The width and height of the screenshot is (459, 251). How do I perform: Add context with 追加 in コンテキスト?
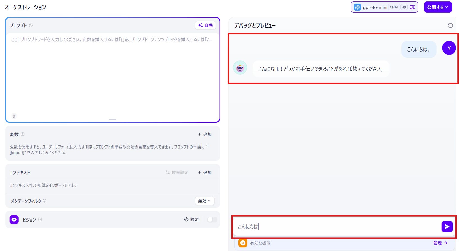click(x=205, y=173)
